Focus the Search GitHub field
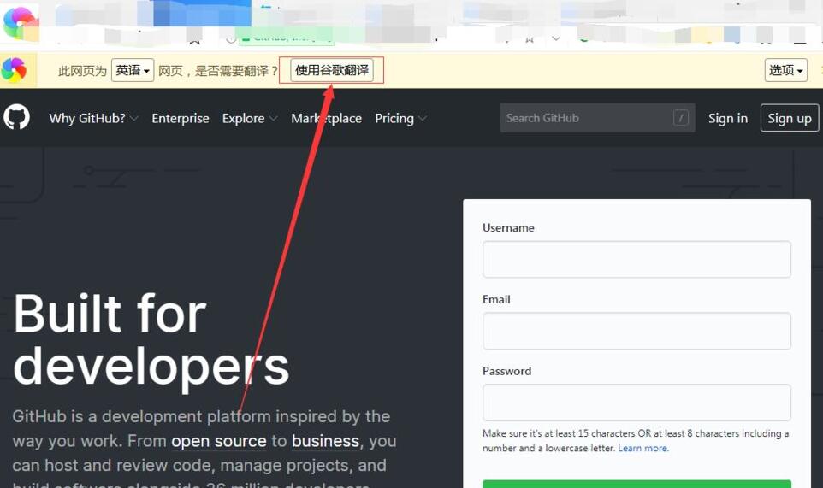This screenshot has width=823, height=488. (x=597, y=118)
